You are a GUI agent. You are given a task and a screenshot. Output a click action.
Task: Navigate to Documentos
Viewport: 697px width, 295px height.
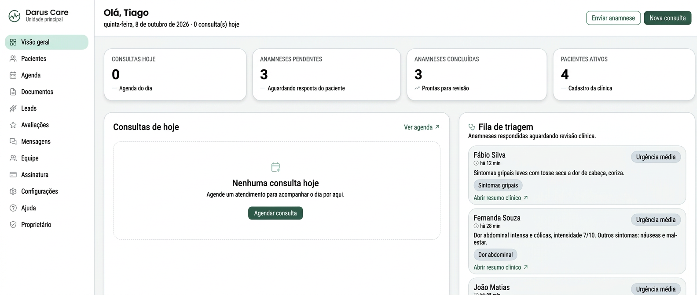click(47, 92)
